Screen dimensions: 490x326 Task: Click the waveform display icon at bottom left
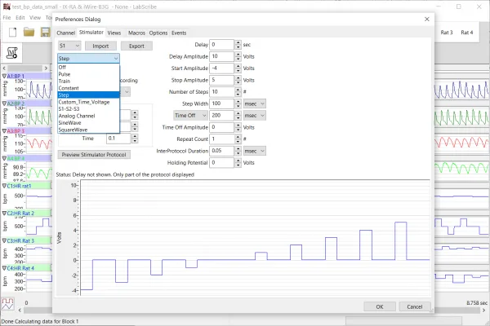(9, 302)
